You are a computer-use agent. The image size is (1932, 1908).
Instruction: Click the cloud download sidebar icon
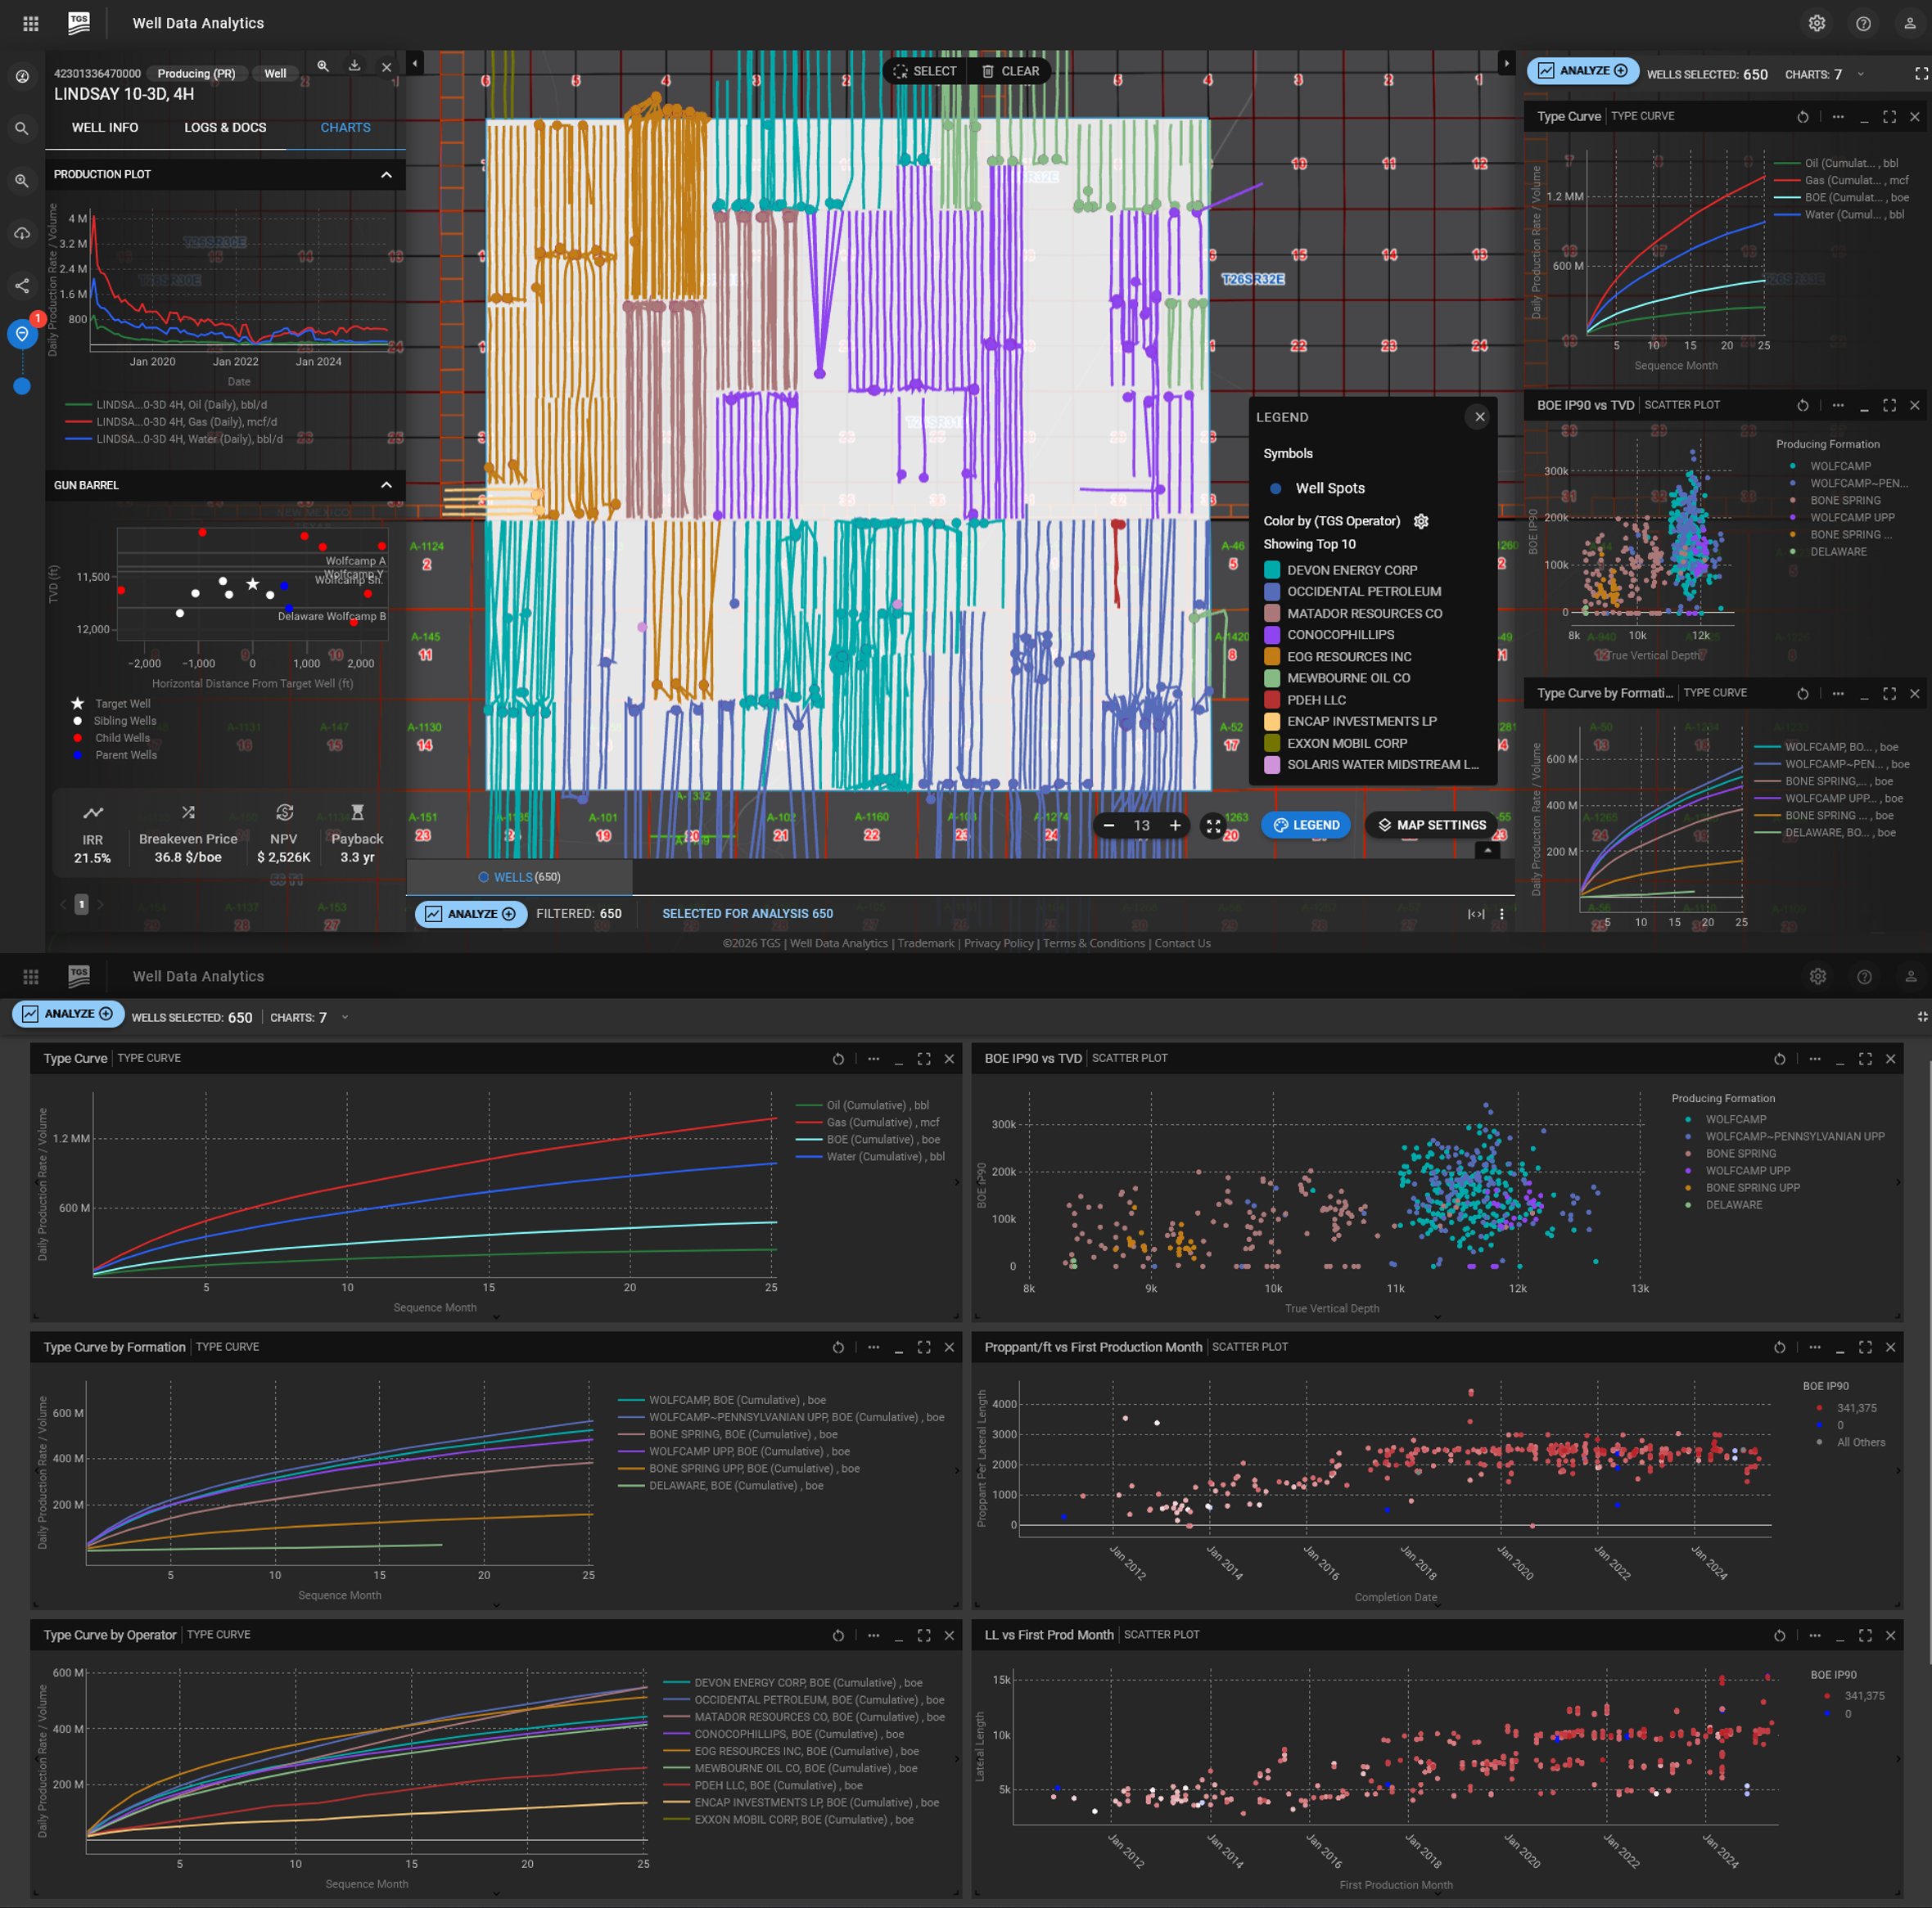[22, 234]
